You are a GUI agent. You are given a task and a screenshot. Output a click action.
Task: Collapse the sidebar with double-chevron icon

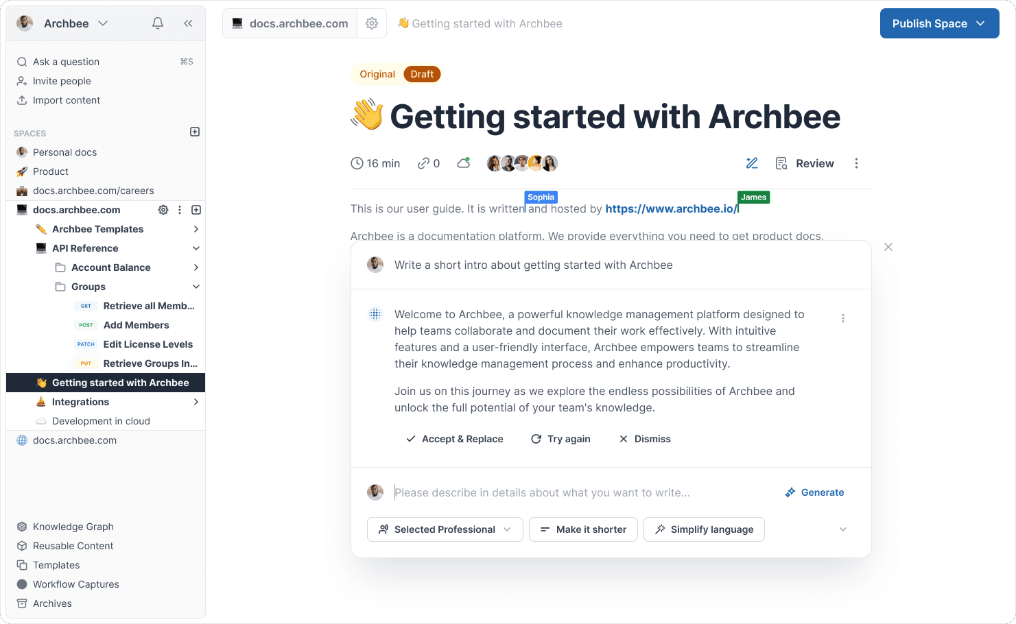(x=188, y=23)
